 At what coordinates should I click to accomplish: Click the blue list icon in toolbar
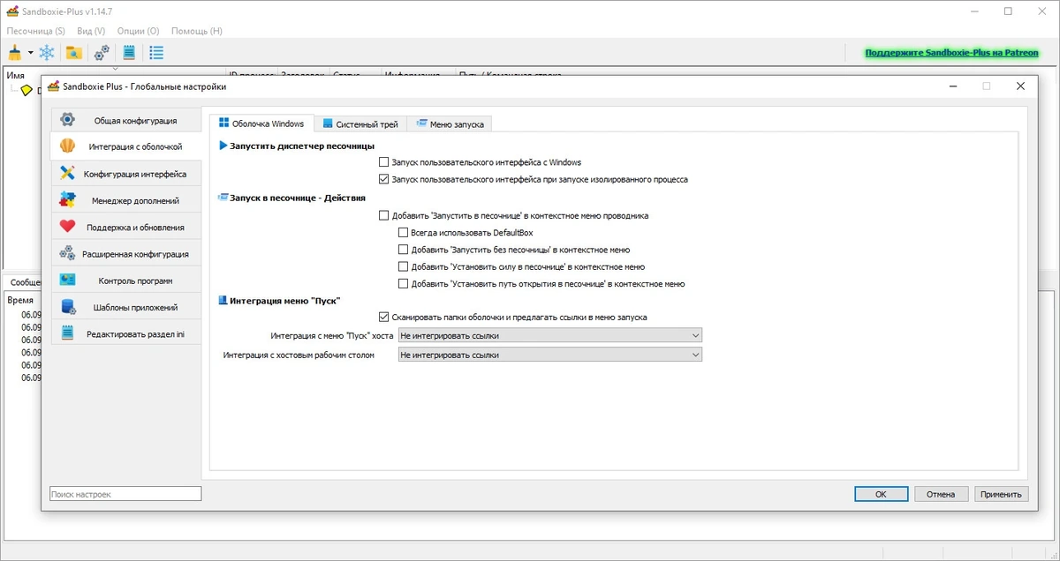(156, 53)
